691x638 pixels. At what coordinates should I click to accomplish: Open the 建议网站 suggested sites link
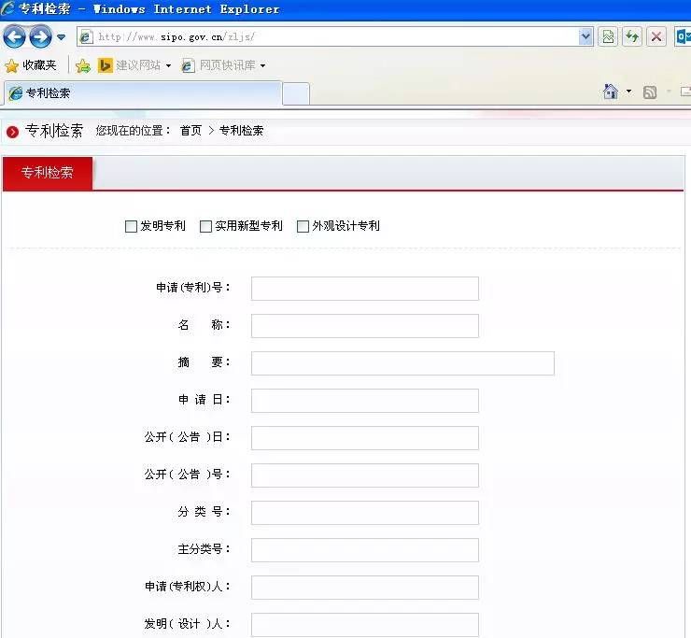(x=130, y=65)
